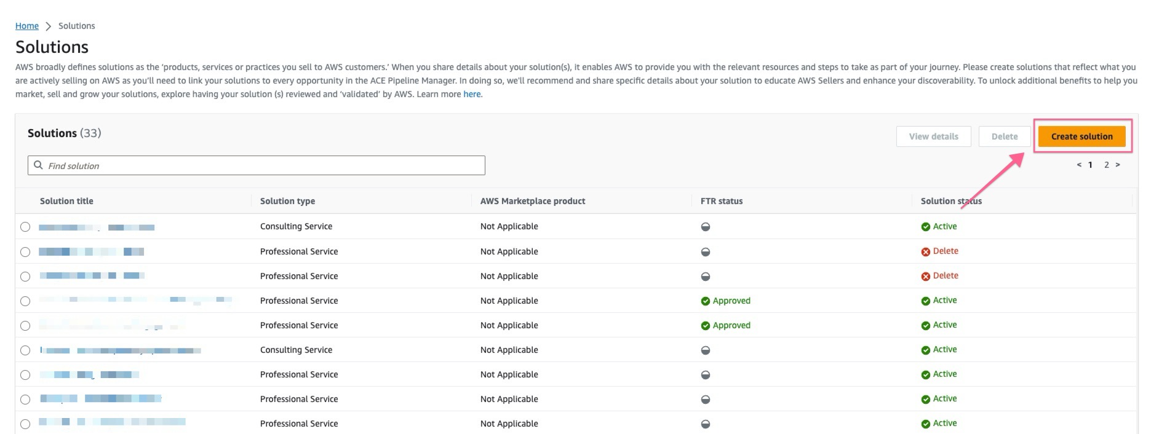Click 'Professional Service' in second Approved row
This screenshot has height=434, width=1159.
point(299,325)
